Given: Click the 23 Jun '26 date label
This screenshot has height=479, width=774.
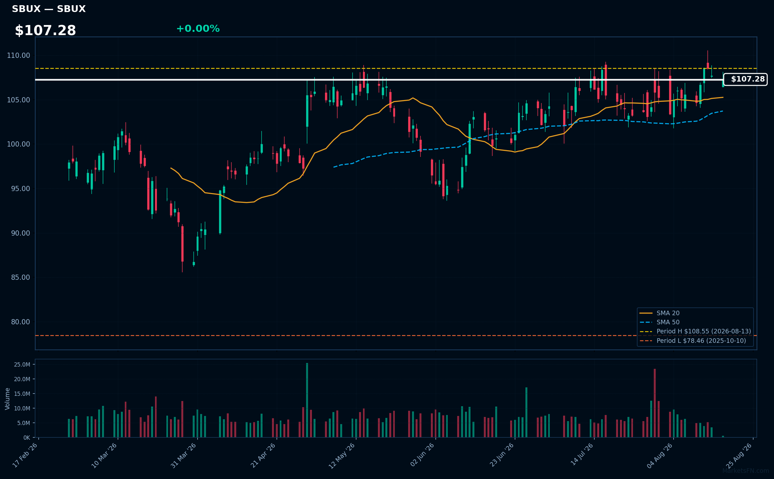Looking at the screenshot, I should click(x=502, y=455).
